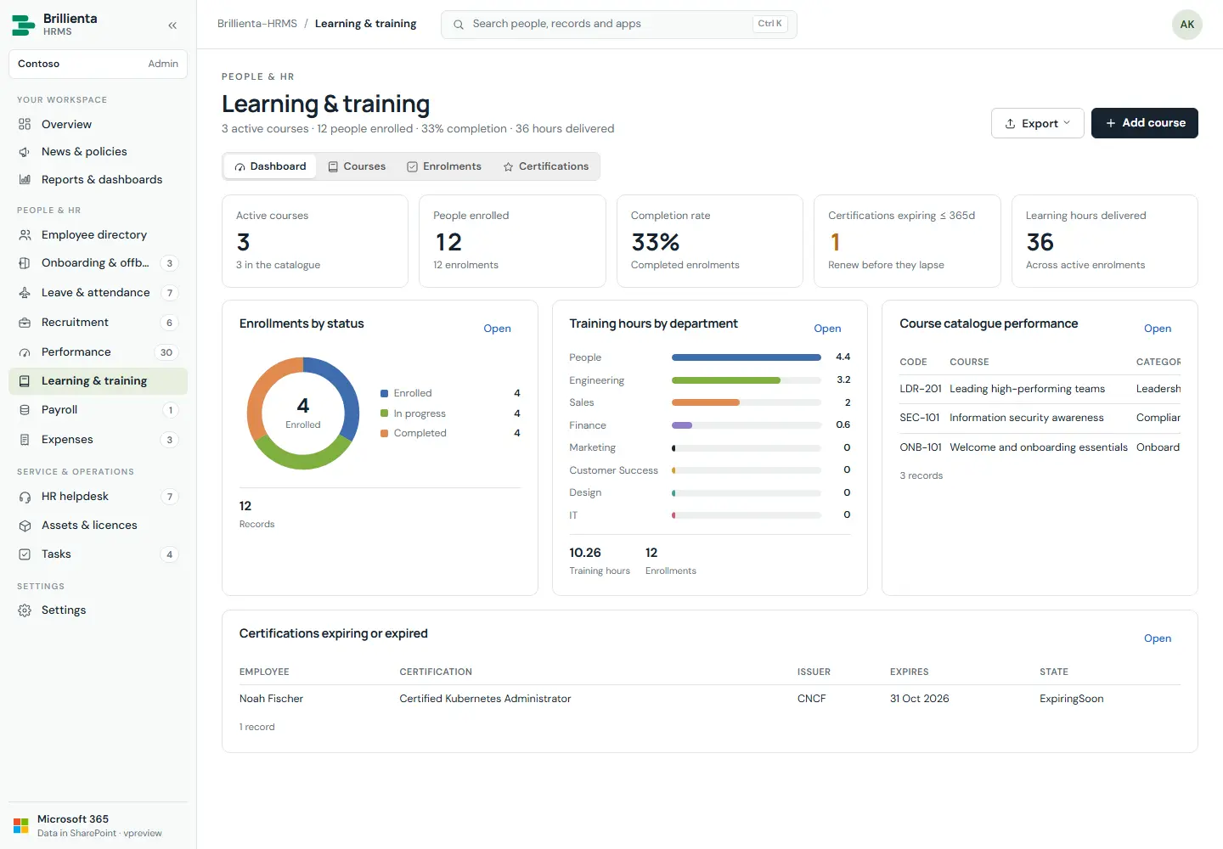
Task: Open the Certifications expiring or expired panel
Action: click(1158, 638)
